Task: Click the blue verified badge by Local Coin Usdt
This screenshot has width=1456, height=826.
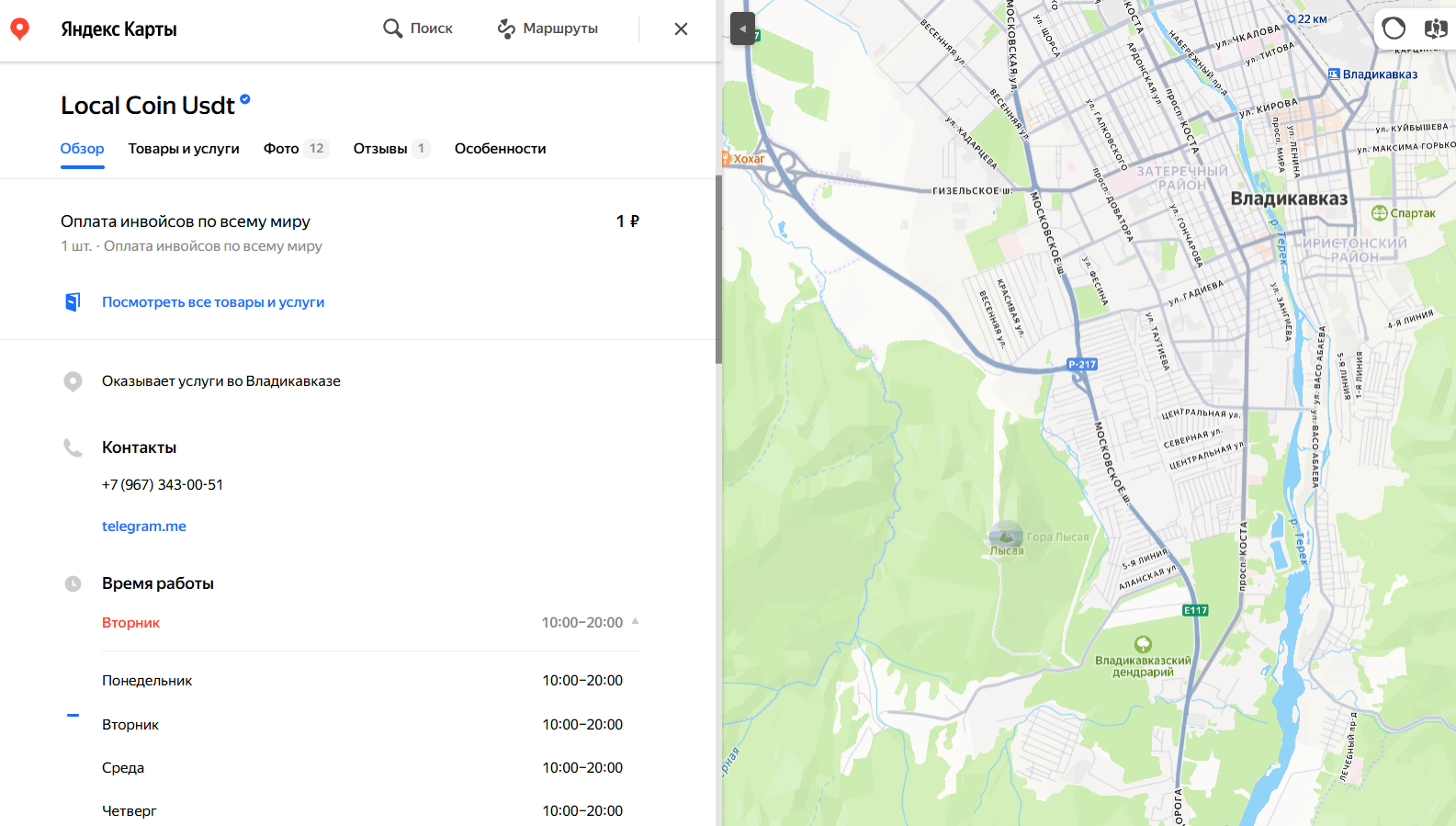Action: 245,99
